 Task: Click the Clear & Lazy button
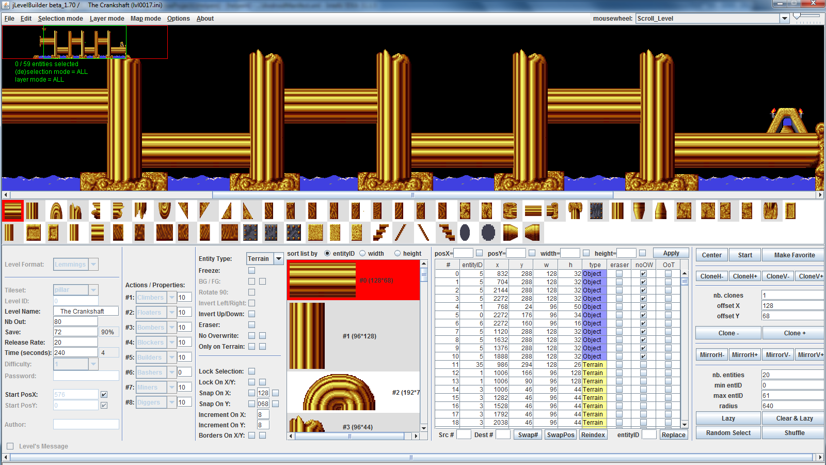click(x=793, y=418)
